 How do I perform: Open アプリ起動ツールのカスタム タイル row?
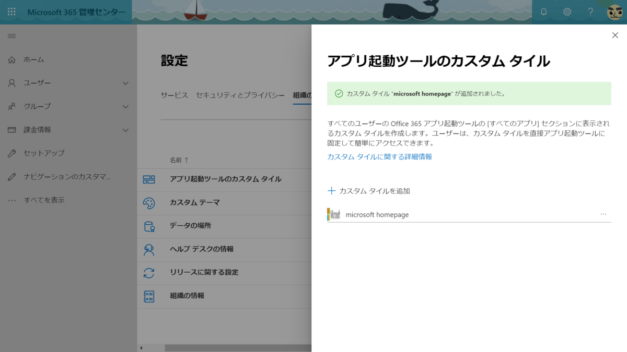click(x=225, y=179)
